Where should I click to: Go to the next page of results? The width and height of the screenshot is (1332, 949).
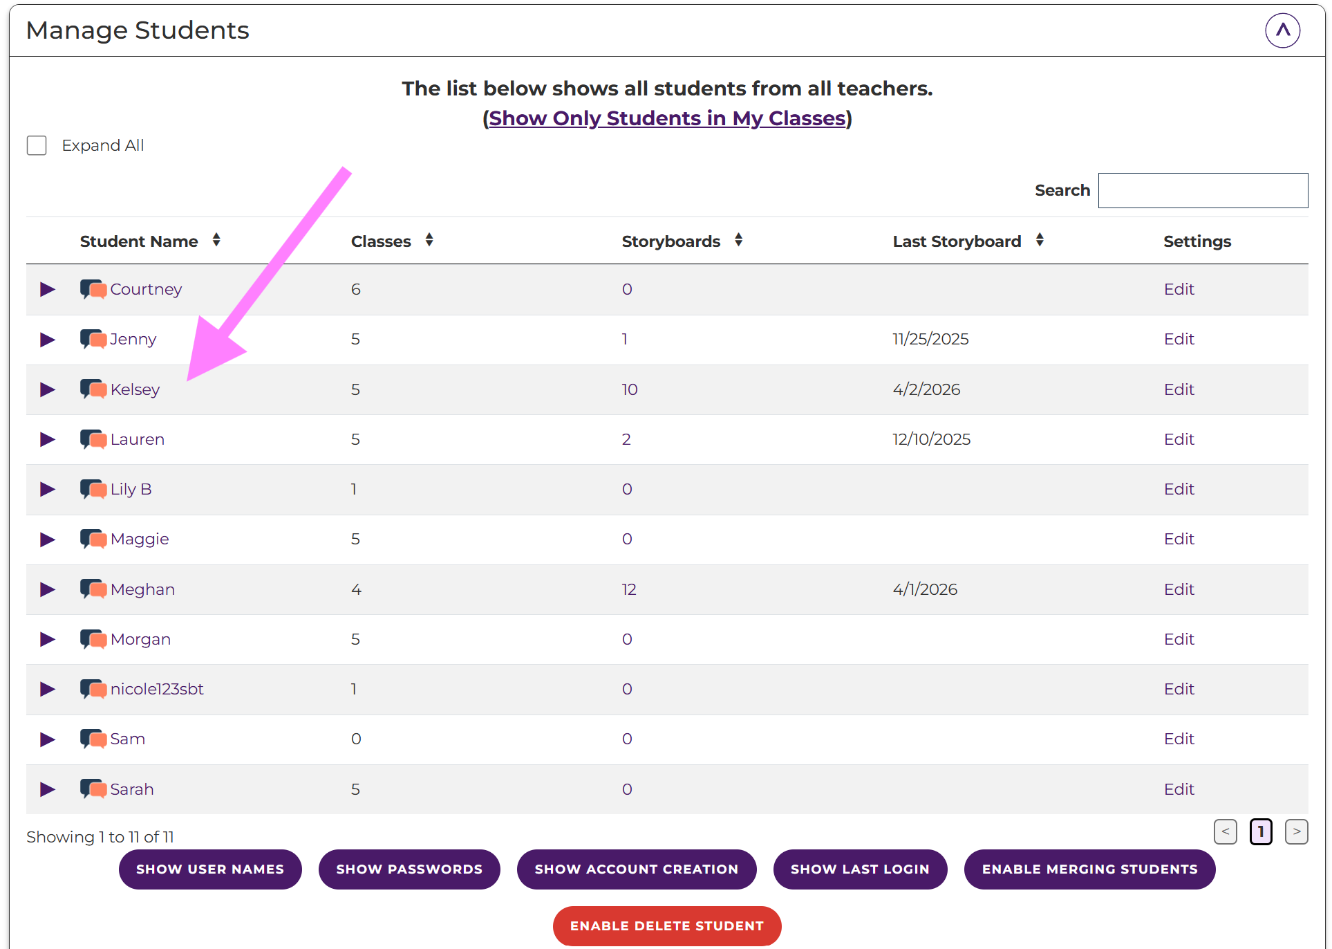[1296, 831]
